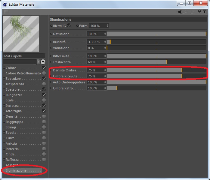210x180 pixels.
Task: Click the hair material preview thumbnail
Action: click(x=21, y=34)
